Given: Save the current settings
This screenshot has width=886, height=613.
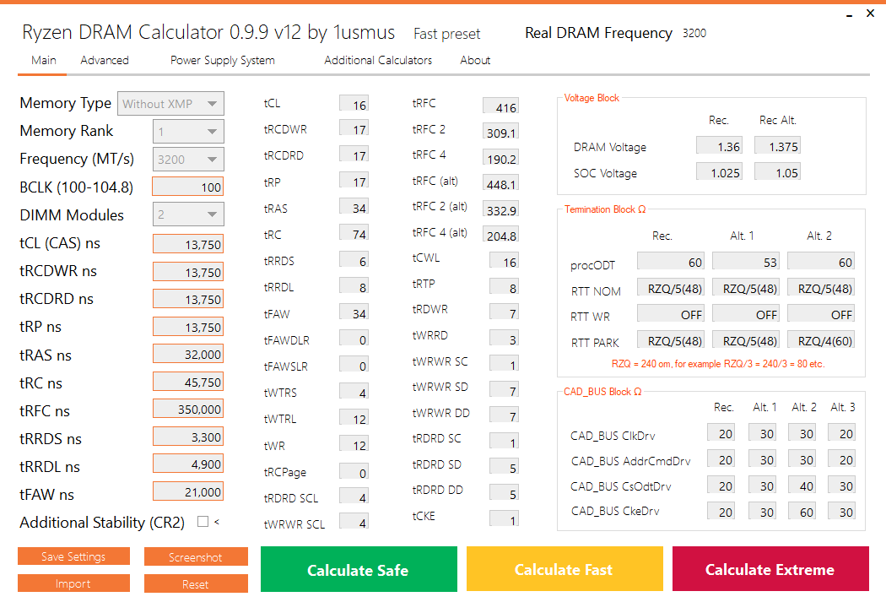Looking at the screenshot, I should 73,556.
